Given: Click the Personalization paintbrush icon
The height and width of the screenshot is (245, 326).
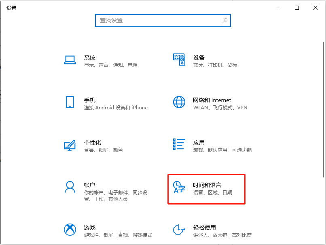Looking at the screenshot, I should pos(70,145).
